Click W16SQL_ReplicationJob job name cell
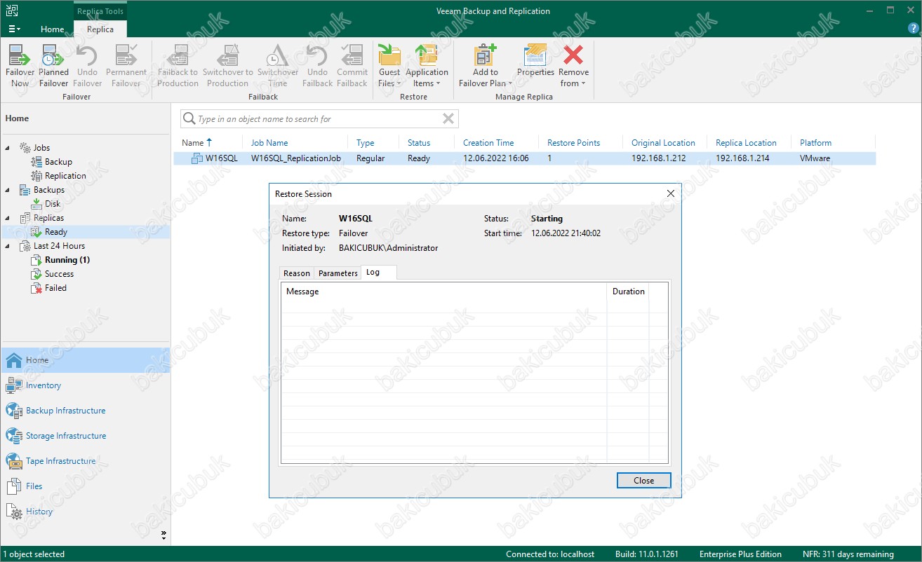Image resolution: width=922 pixels, height=562 pixels. (x=295, y=158)
